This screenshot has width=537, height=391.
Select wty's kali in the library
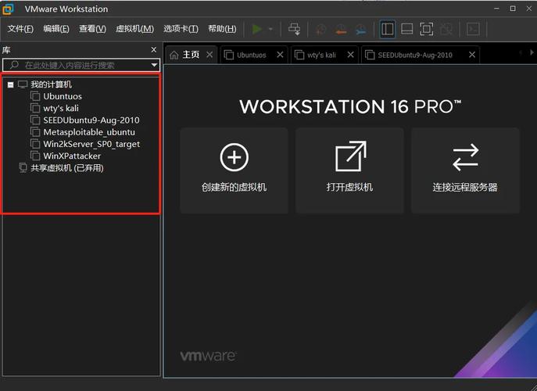coord(61,108)
